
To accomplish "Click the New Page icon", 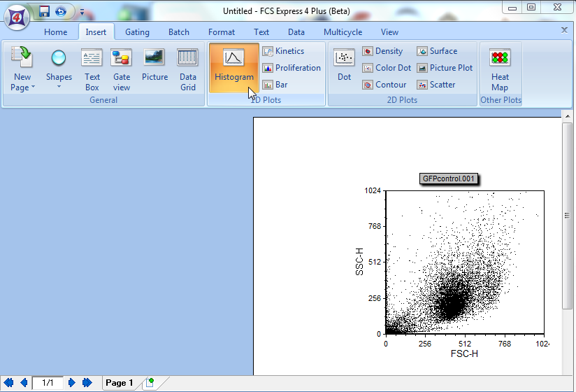I will (22, 57).
